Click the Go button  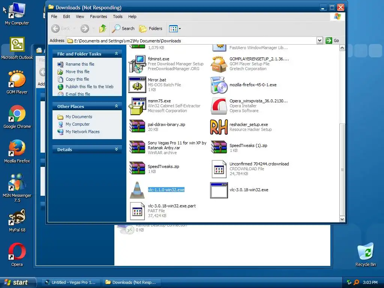(x=332, y=40)
